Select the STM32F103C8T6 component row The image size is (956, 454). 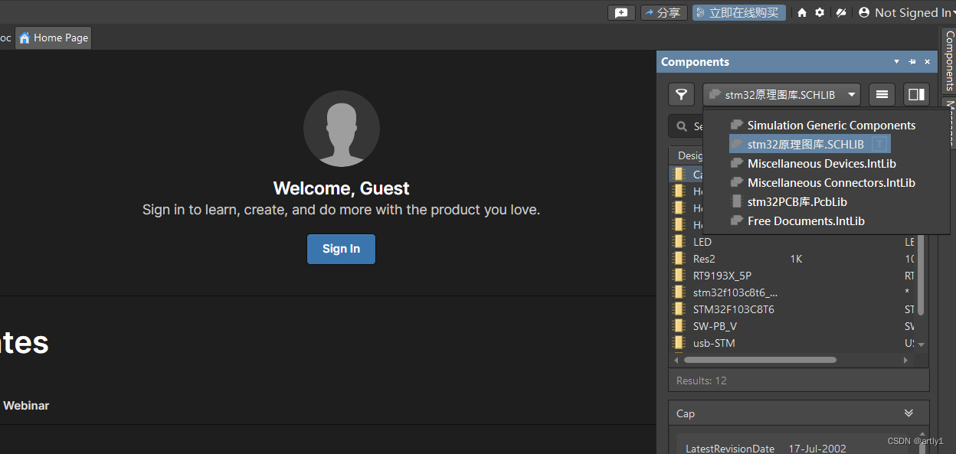(792, 309)
